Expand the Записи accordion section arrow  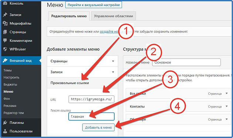113,72
